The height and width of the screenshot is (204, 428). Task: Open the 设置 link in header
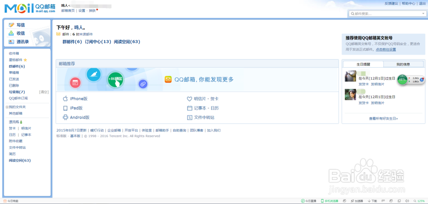click(x=82, y=11)
